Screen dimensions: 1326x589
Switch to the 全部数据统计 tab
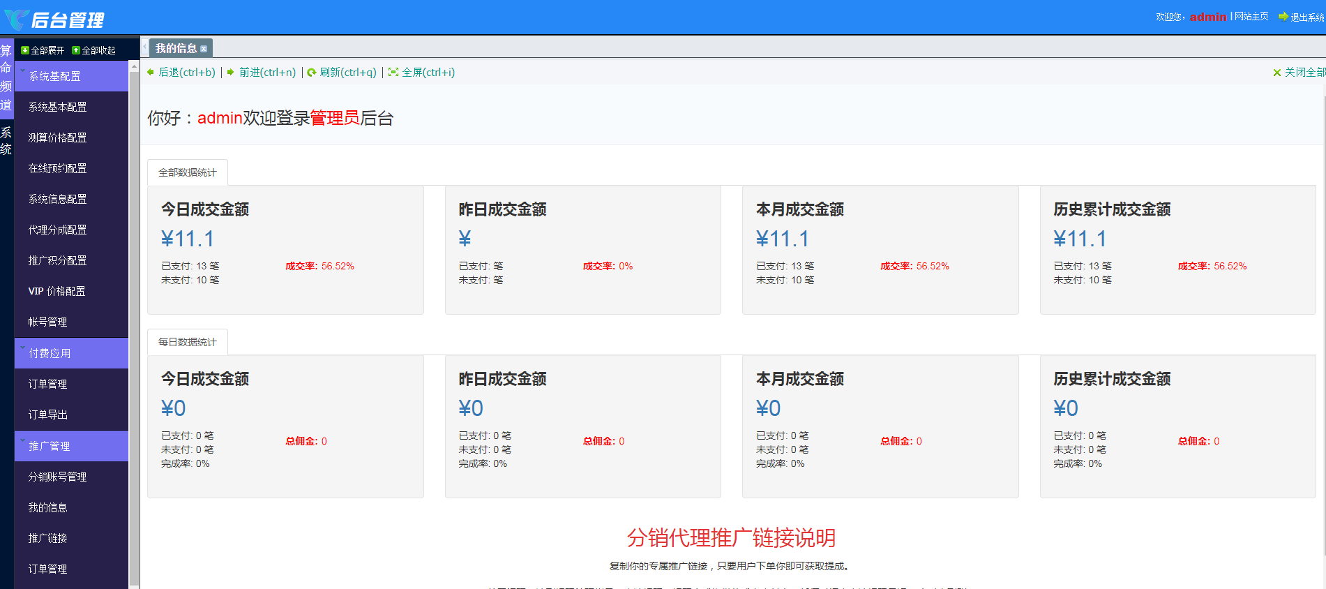pos(187,172)
